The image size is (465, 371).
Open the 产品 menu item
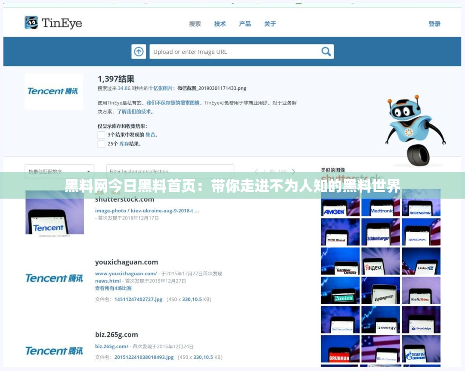245,24
